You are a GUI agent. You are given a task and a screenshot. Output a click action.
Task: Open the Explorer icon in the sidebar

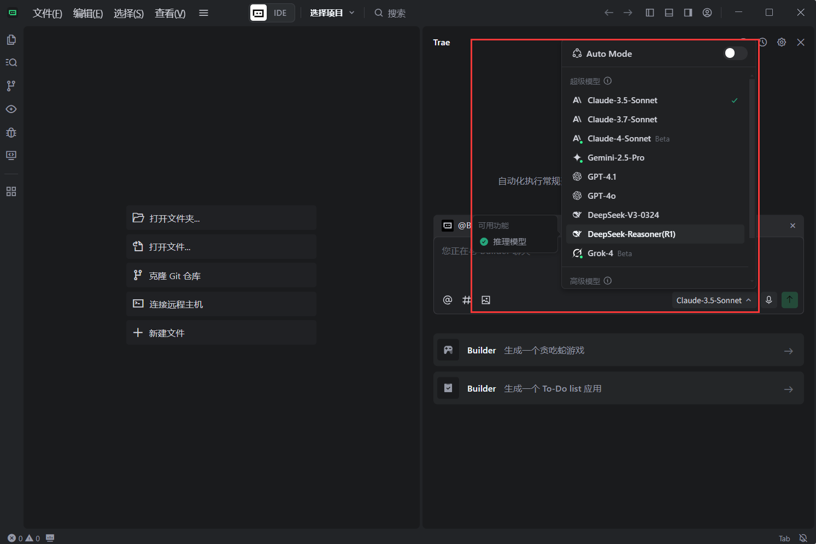tap(11, 40)
